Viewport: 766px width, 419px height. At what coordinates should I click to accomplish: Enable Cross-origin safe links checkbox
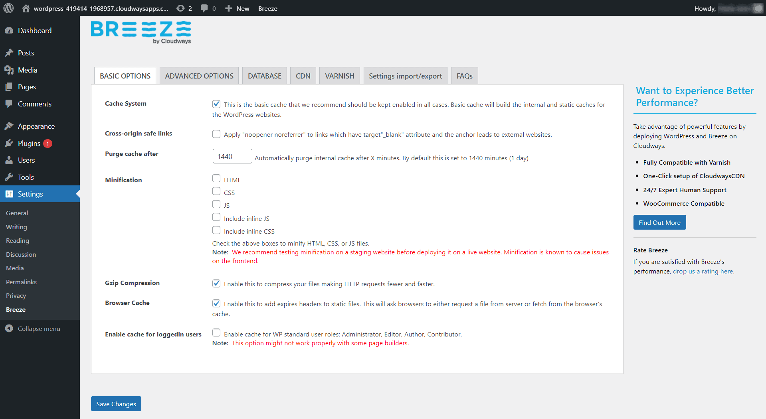click(x=216, y=134)
